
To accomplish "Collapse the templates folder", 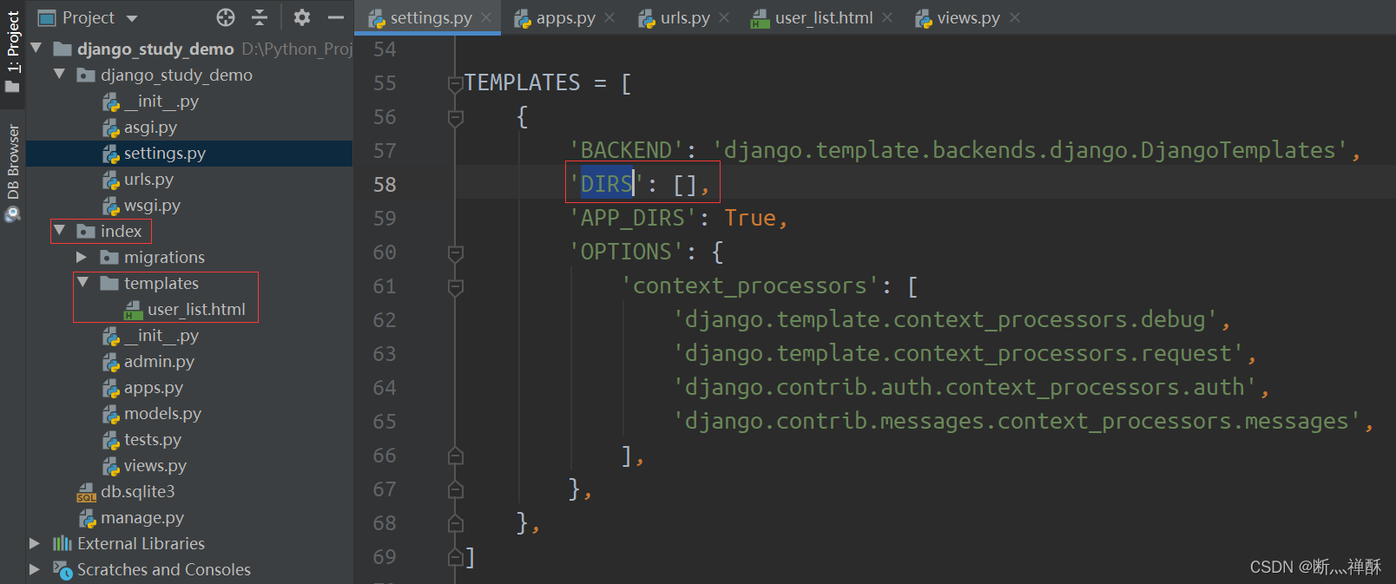I will pos(82,283).
